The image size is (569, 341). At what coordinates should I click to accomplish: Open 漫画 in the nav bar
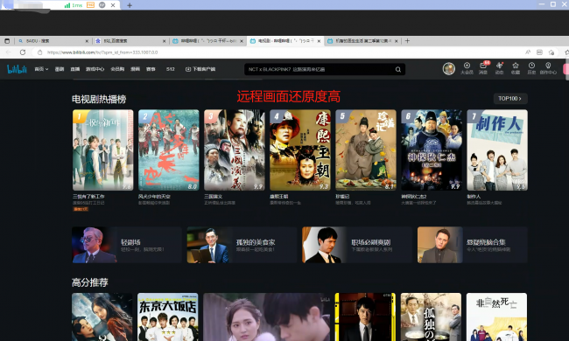[x=135, y=69]
